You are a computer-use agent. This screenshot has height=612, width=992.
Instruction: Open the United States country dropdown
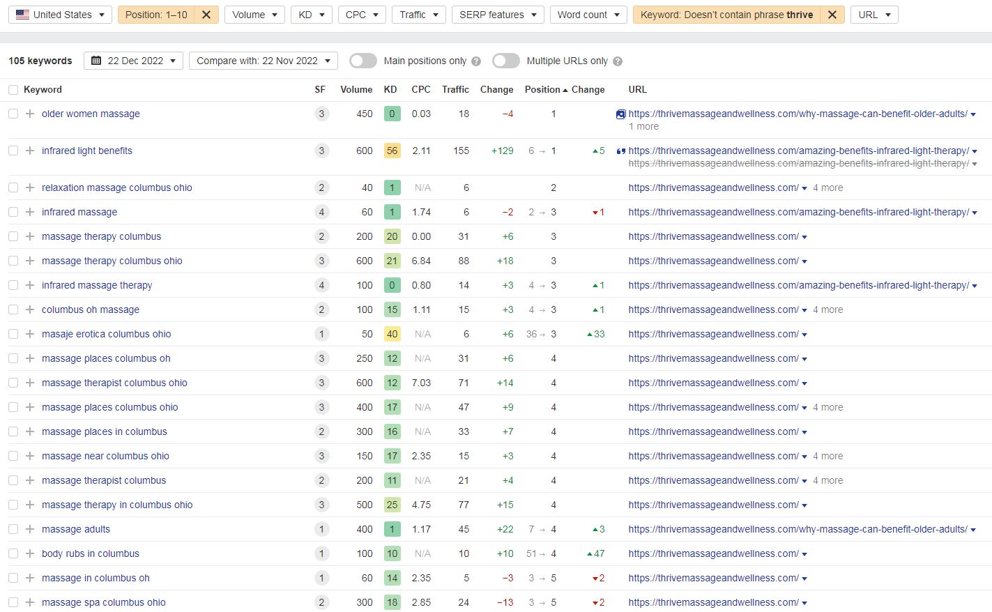click(x=60, y=15)
